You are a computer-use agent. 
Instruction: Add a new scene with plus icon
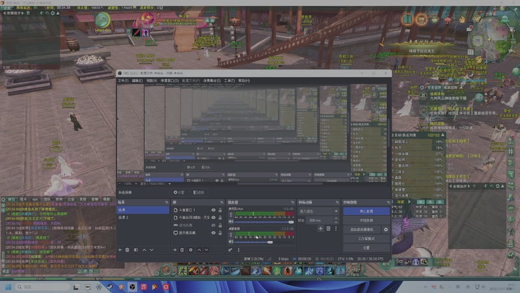tap(120, 250)
